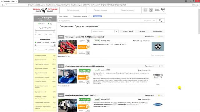Click vote icon on СШ-2540 listing header

(161, 37)
